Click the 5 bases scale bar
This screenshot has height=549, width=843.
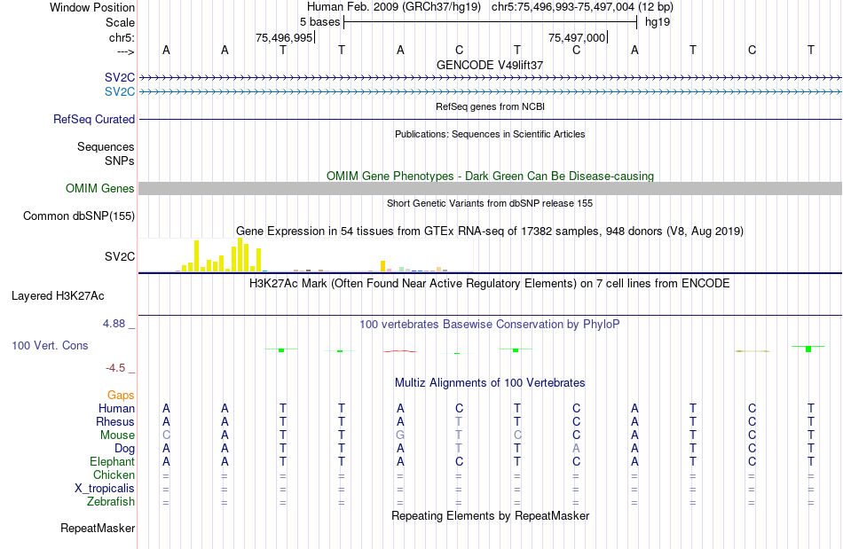tap(491, 22)
